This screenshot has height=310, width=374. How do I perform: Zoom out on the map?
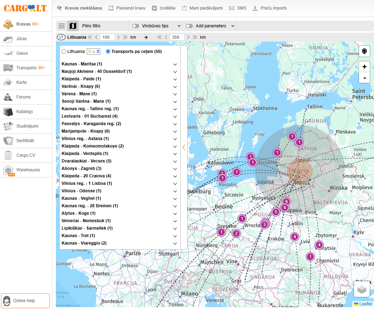(x=364, y=77)
